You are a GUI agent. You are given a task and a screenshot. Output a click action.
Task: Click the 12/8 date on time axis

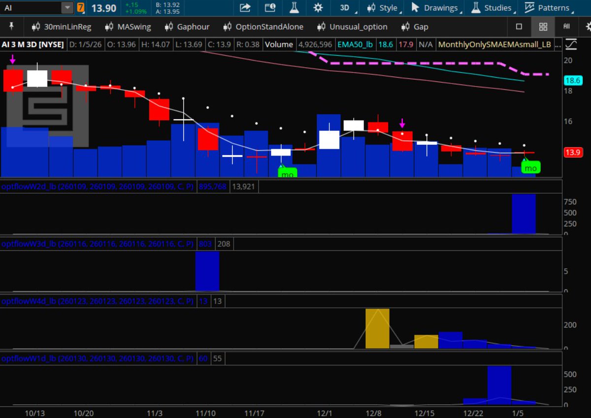coord(373,413)
